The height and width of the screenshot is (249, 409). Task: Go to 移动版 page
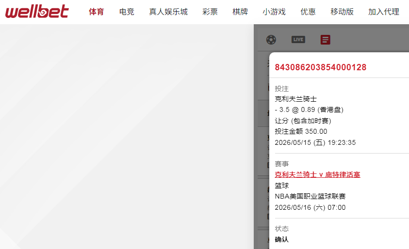(x=342, y=12)
